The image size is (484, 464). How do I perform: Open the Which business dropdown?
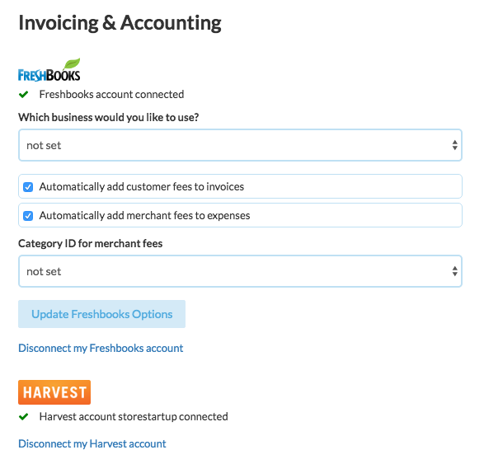(x=240, y=145)
